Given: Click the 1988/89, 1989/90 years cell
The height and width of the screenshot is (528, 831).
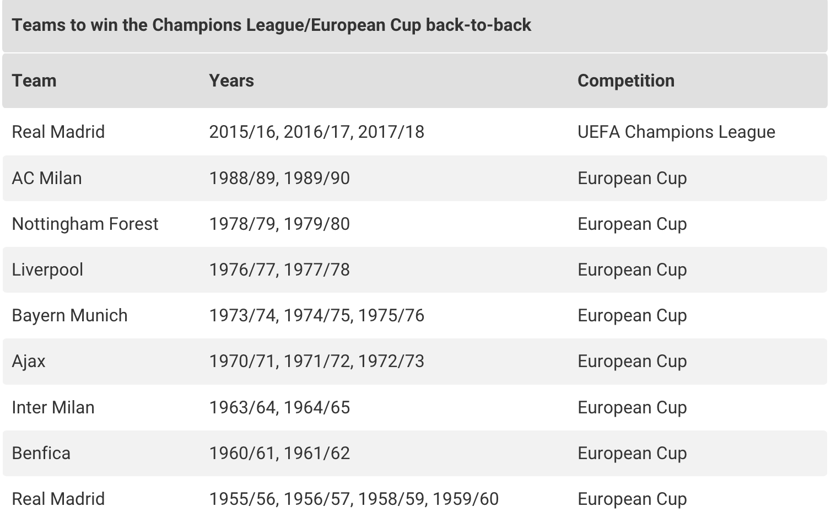Looking at the screenshot, I should click(x=279, y=178).
